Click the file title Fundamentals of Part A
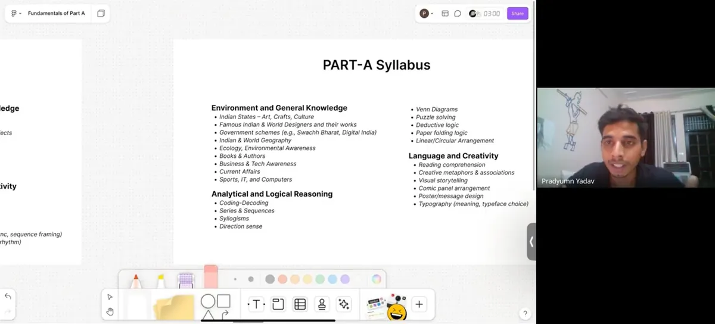 (56, 13)
